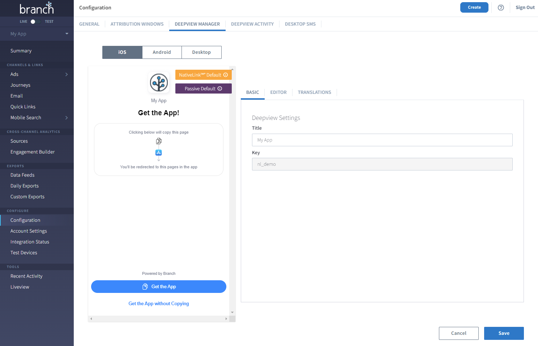Switch to Android platform tab
Screen dimensions: 538x346
point(162,52)
